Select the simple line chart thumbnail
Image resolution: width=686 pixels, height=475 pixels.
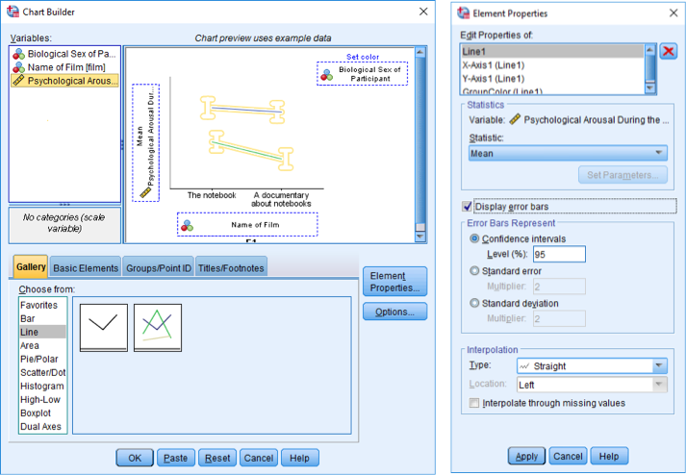coord(101,328)
